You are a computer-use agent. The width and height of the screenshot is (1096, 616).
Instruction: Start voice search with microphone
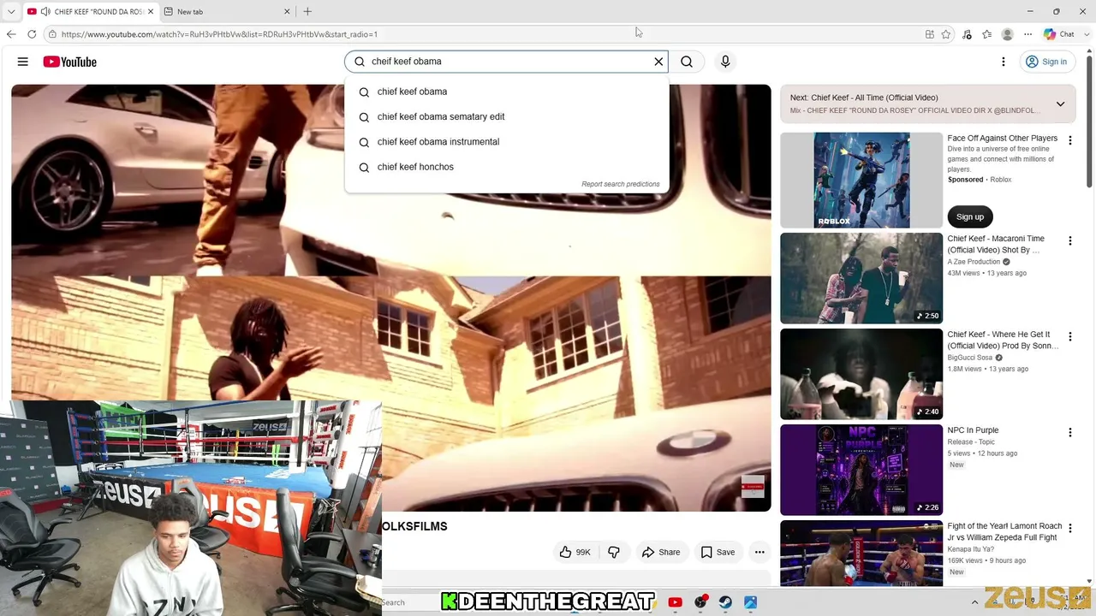(x=725, y=62)
